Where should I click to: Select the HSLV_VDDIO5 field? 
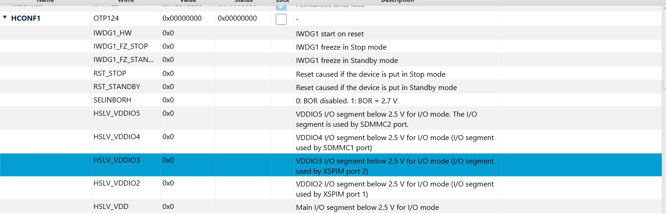pyautogui.click(x=116, y=113)
